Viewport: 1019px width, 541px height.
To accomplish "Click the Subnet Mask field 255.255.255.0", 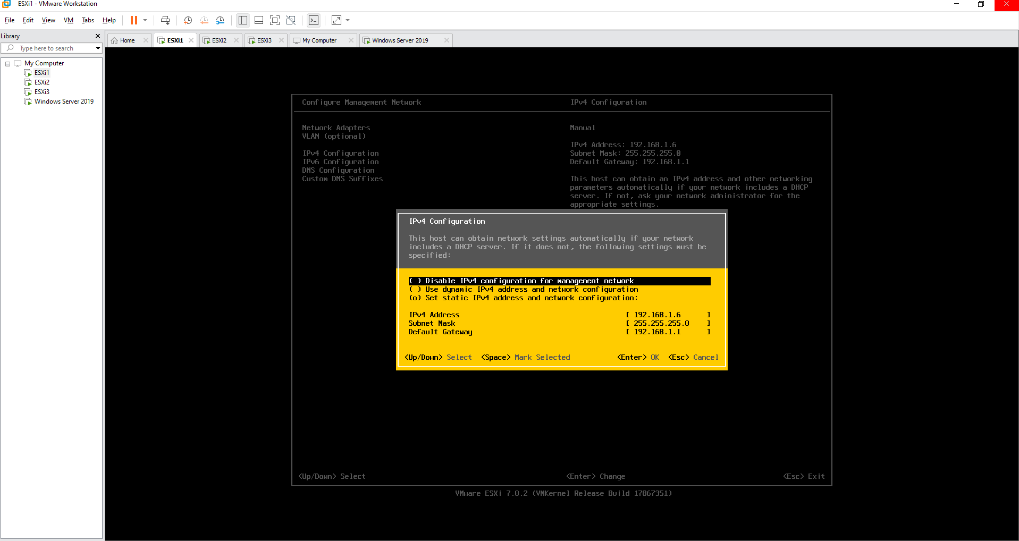I will point(668,324).
